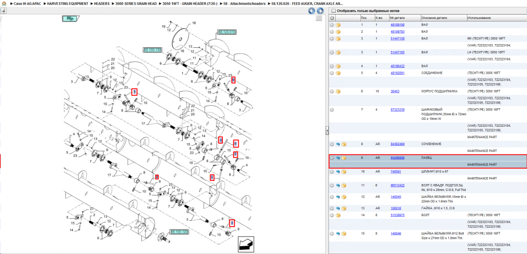Click the next illustration arrow button

click(x=320, y=11)
